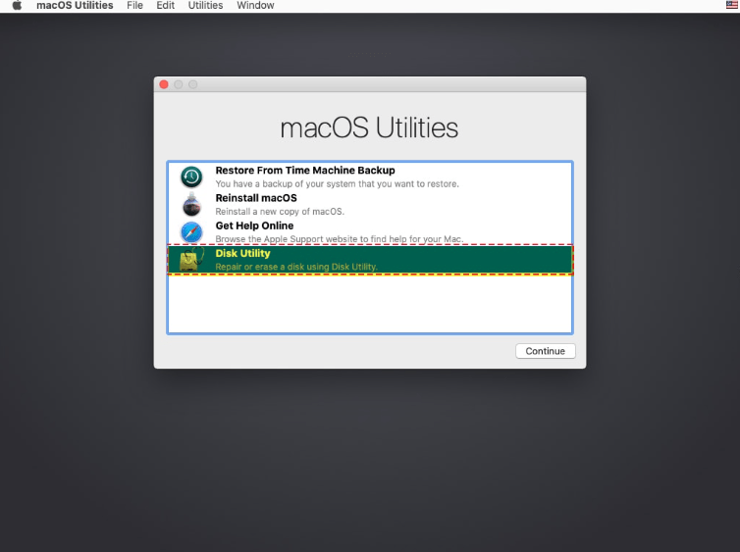Click 'Browse the Apple Support website' description
This screenshot has height=552, width=740.
340,239
